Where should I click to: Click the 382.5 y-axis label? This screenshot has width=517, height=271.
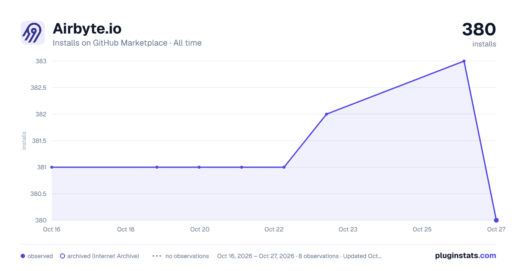pyautogui.click(x=37, y=88)
